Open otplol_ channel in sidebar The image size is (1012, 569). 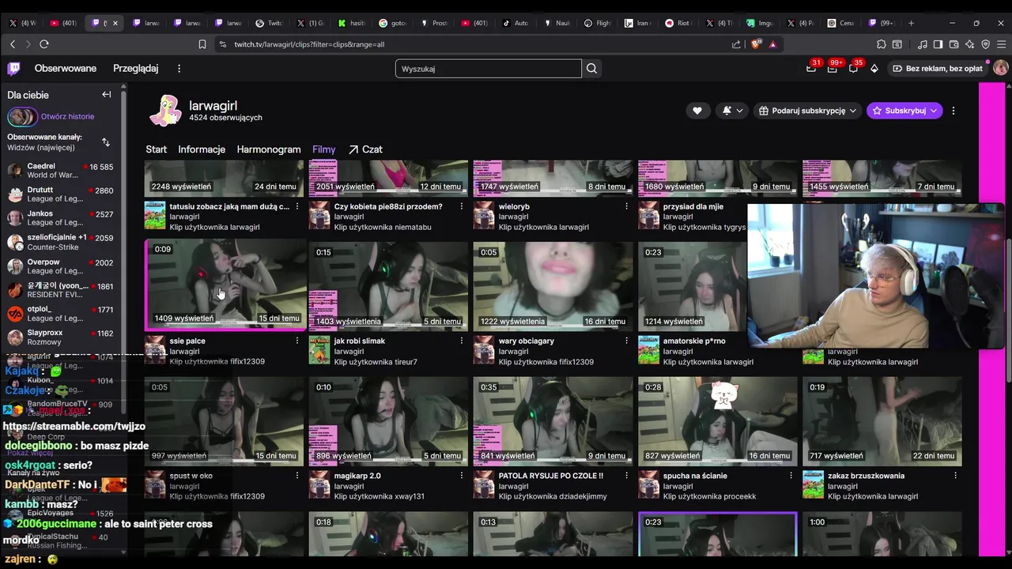(60, 314)
